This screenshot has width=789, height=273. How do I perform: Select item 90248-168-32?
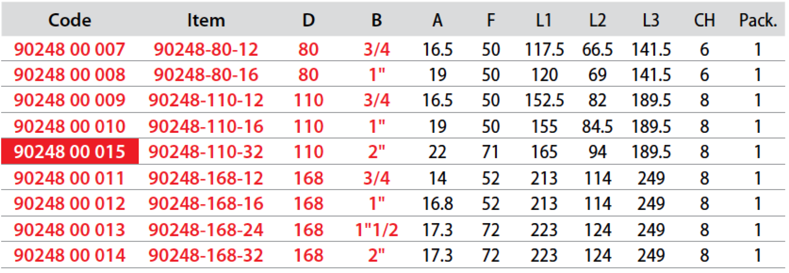coord(206,255)
